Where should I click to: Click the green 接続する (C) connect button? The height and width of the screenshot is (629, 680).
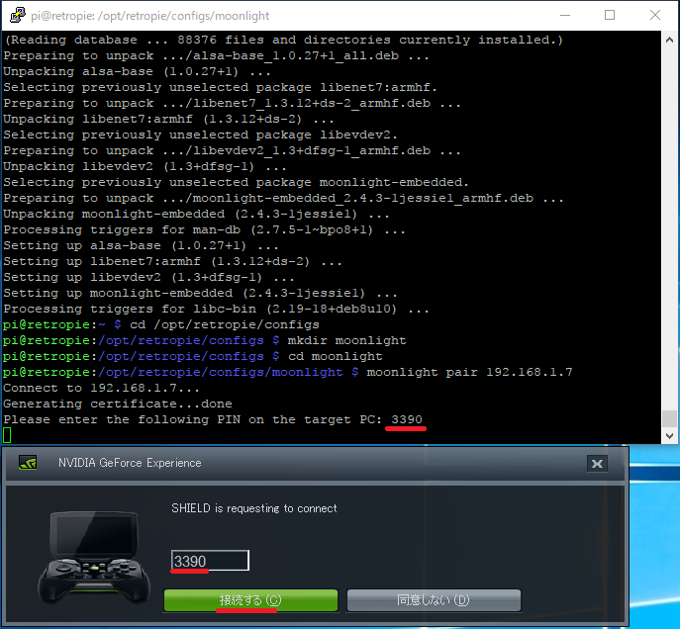(x=250, y=600)
